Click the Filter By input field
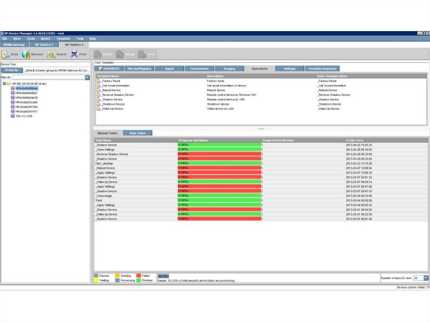430x322 pixels. 49,77
